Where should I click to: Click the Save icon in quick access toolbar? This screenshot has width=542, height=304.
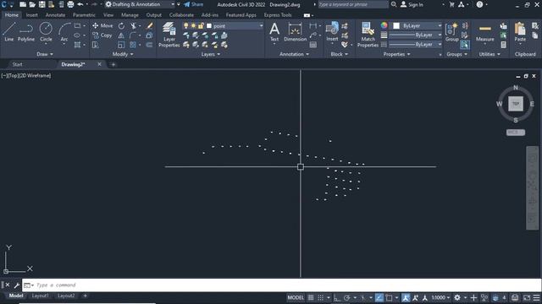coord(41,4)
